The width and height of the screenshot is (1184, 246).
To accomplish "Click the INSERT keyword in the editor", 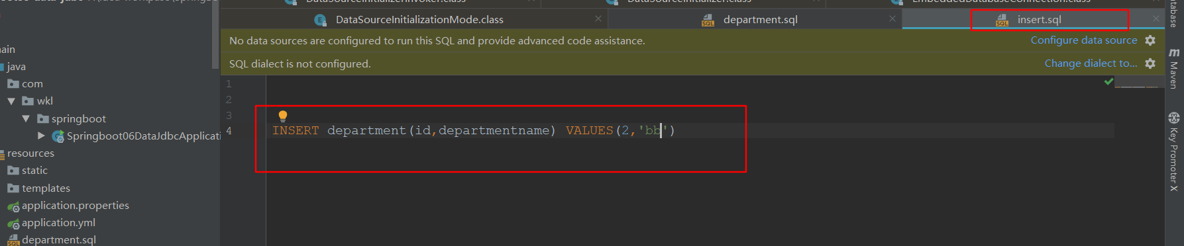I will 296,130.
